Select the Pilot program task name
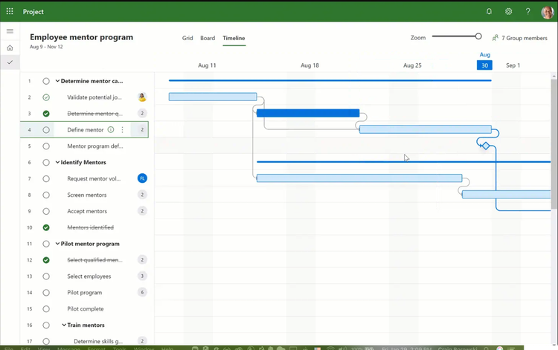Viewport: 558px width, 350px height. 85,293
